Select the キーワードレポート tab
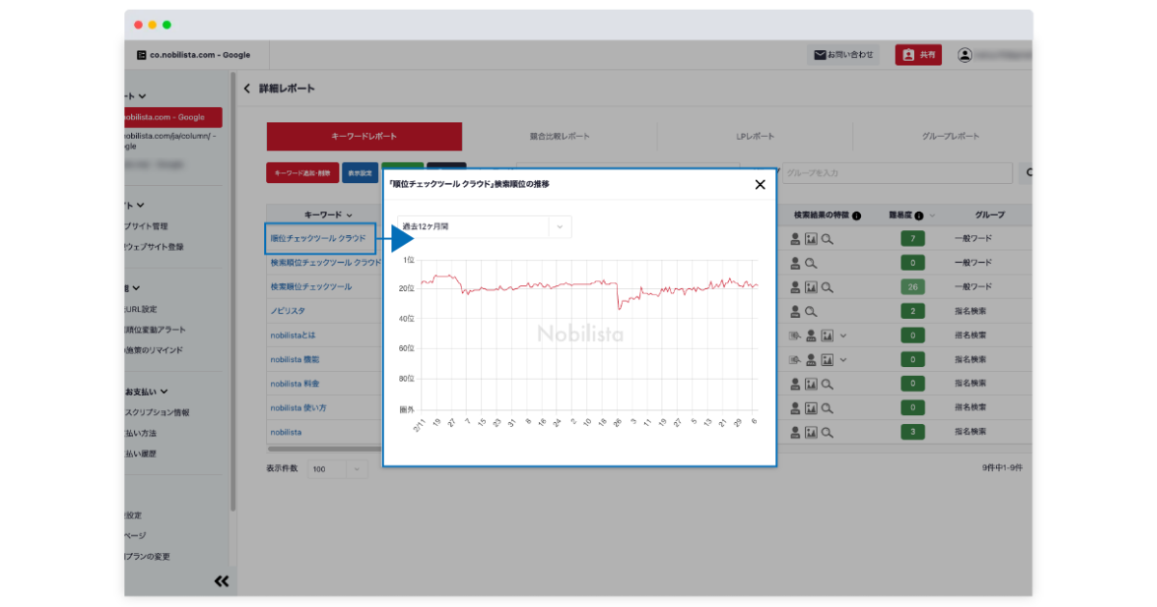The width and height of the screenshot is (1157, 607). click(364, 137)
